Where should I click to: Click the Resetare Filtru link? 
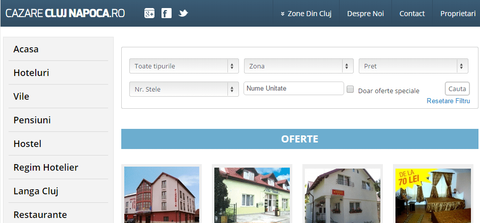448,101
